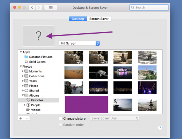Click the question mark preview image
The width and height of the screenshot is (182, 139).
coord(38,36)
